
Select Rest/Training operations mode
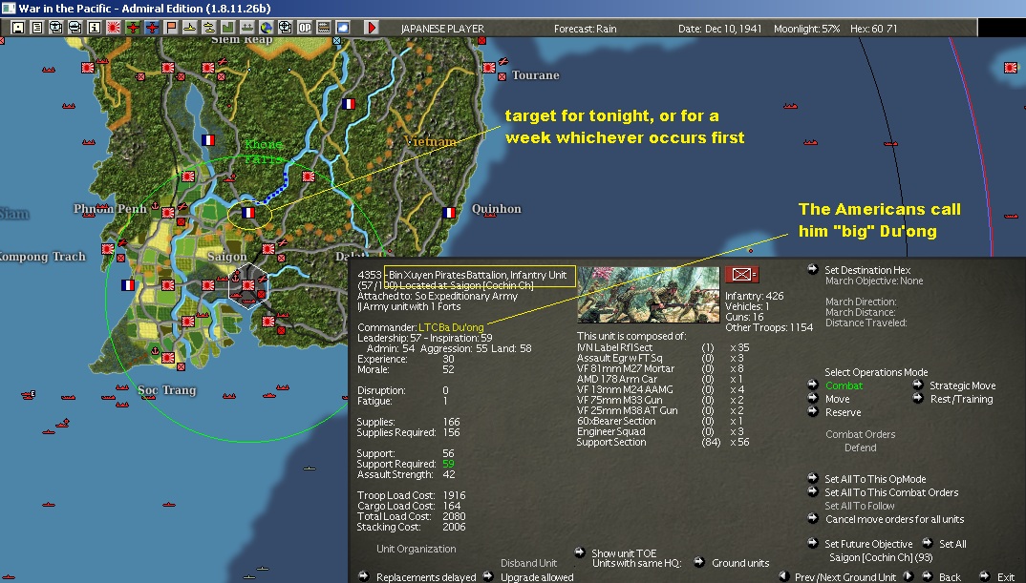pos(961,399)
